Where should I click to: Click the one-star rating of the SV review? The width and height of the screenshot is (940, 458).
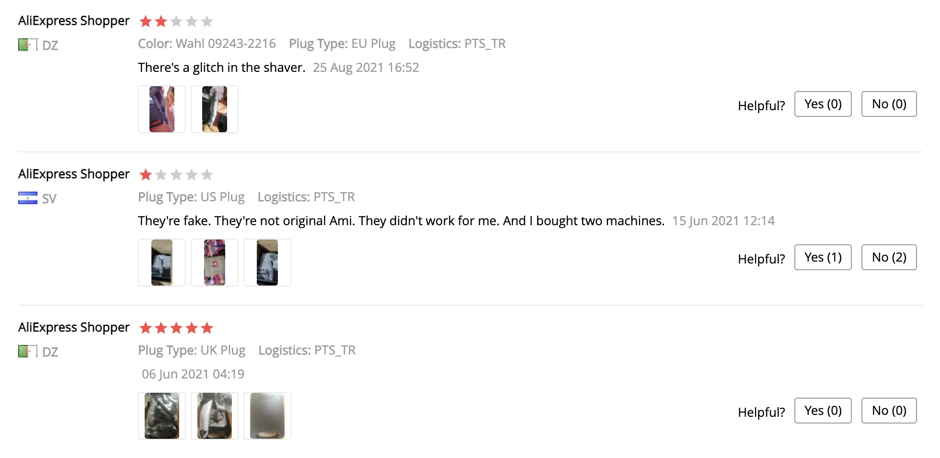point(176,174)
